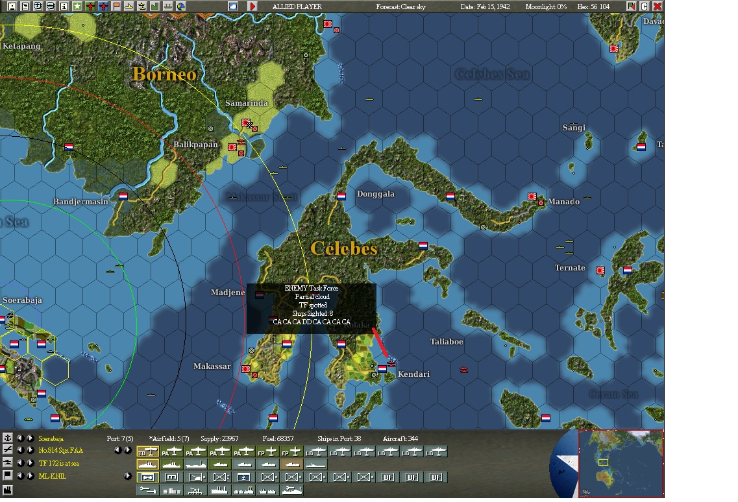Viewport: 738px width, 502px height.
Task: Select the highlighted battleship task force icon
Action: click(148, 464)
